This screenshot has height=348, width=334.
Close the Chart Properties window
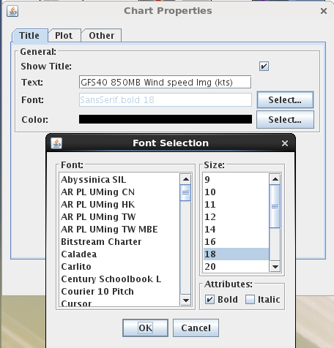coord(324,11)
